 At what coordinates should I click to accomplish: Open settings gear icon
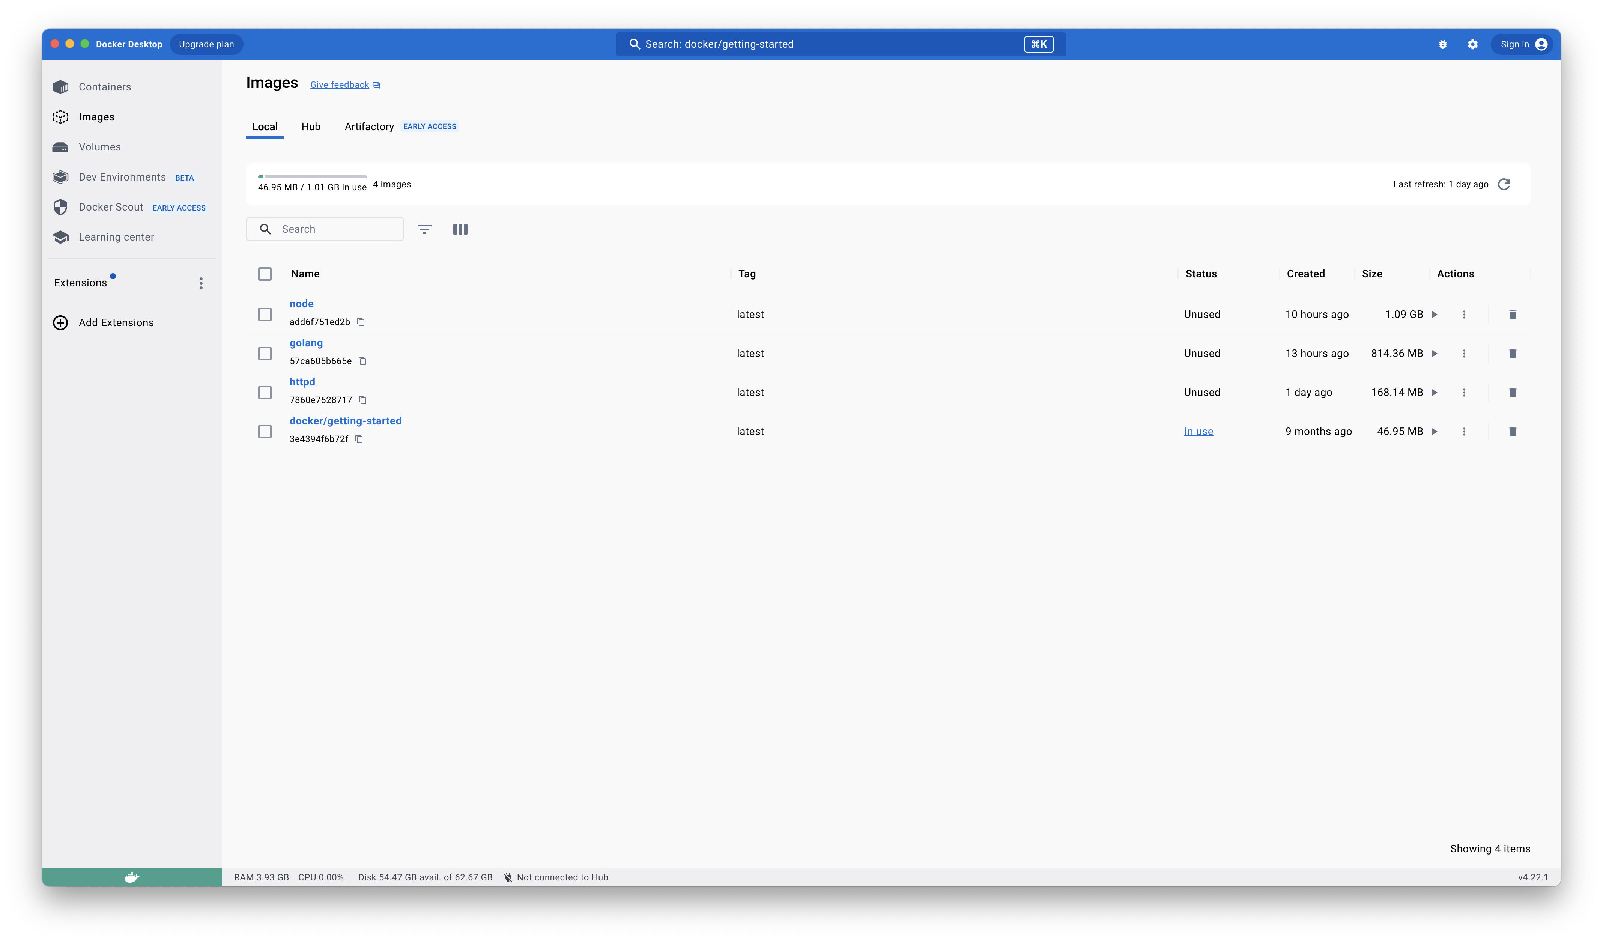[1472, 45]
